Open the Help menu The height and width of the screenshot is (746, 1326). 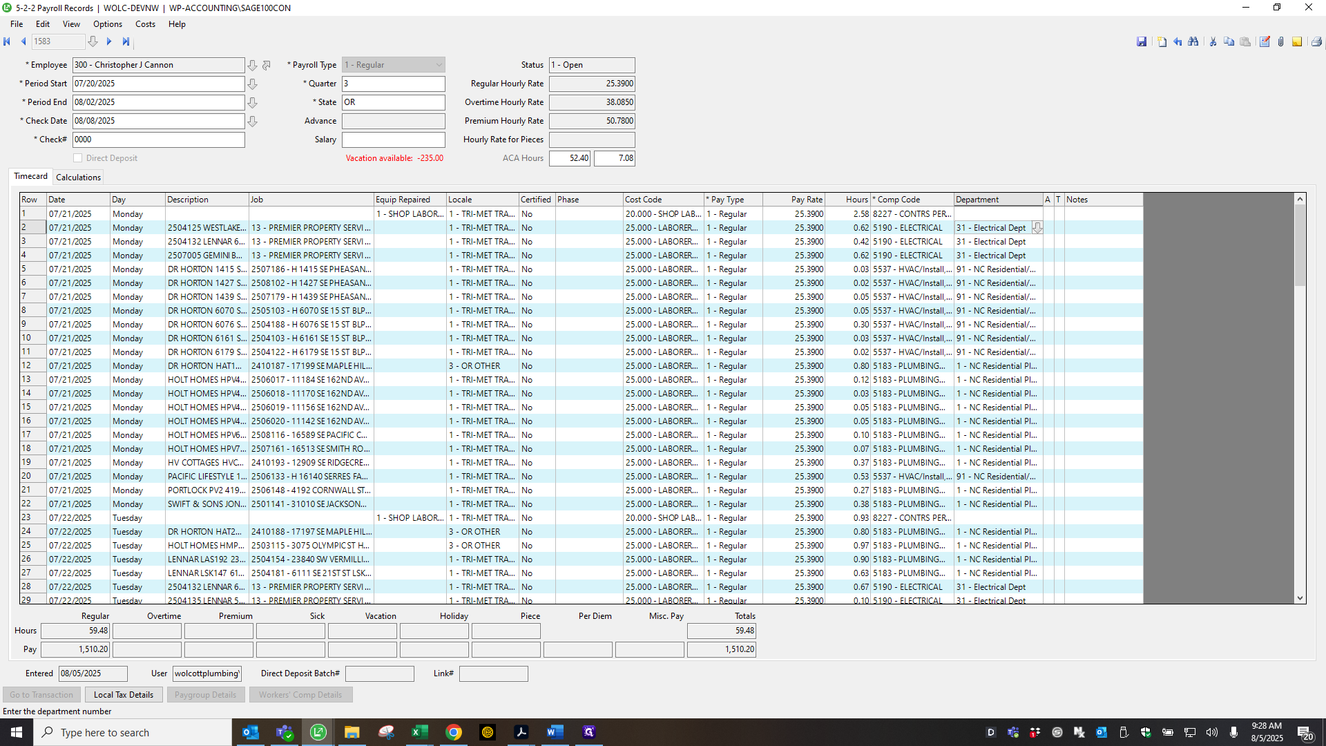click(177, 24)
